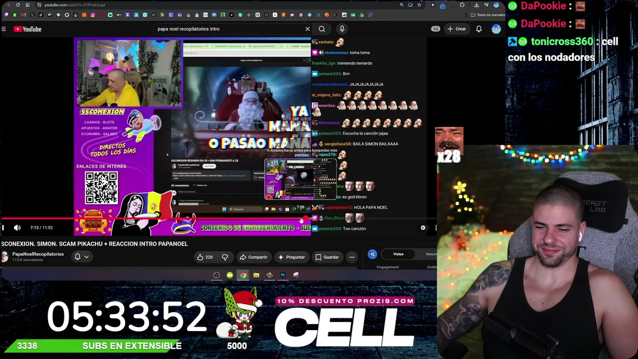Open the Google Chrome taskbar icon
The width and height of the screenshot is (638, 359).
pos(243,275)
